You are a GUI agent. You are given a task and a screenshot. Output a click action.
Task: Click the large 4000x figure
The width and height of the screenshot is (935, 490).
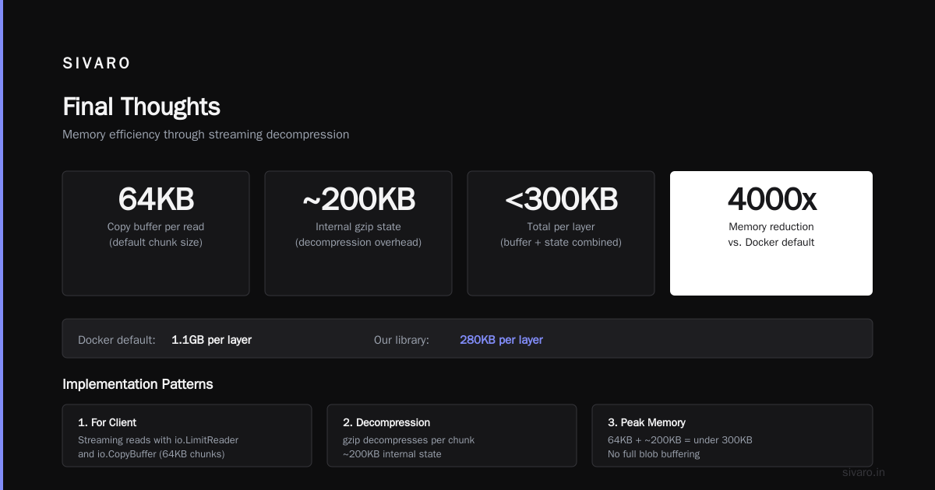pyautogui.click(x=771, y=199)
